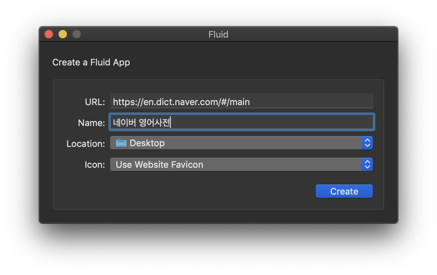Click the "Icon:" label

(x=95, y=165)
